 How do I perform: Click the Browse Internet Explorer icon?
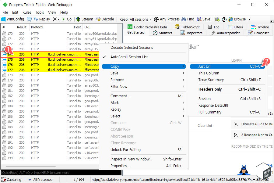pos(231,19)
